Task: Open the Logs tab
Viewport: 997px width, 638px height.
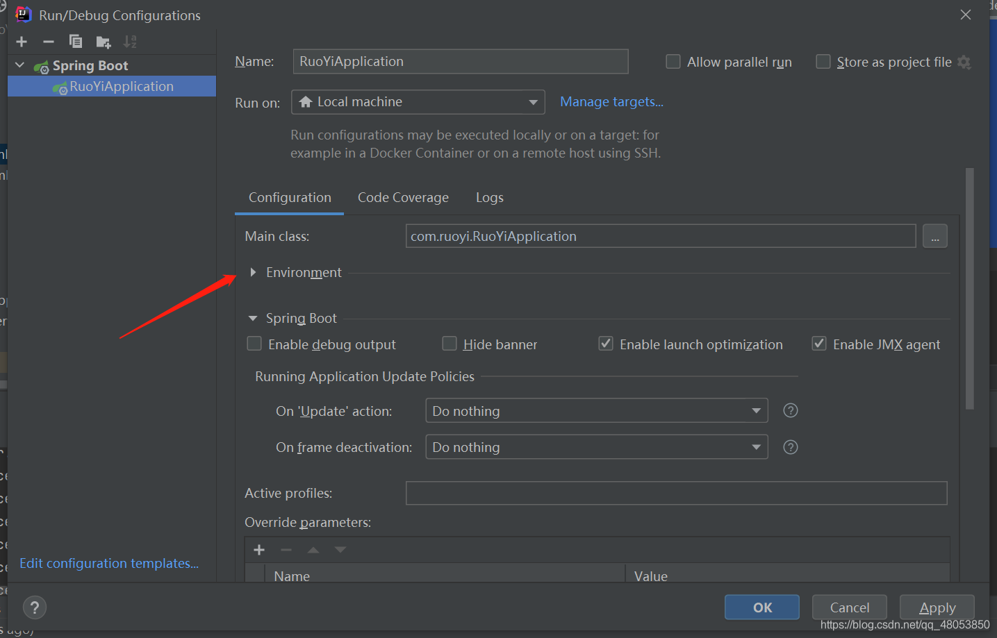Action: click(489, 197)
